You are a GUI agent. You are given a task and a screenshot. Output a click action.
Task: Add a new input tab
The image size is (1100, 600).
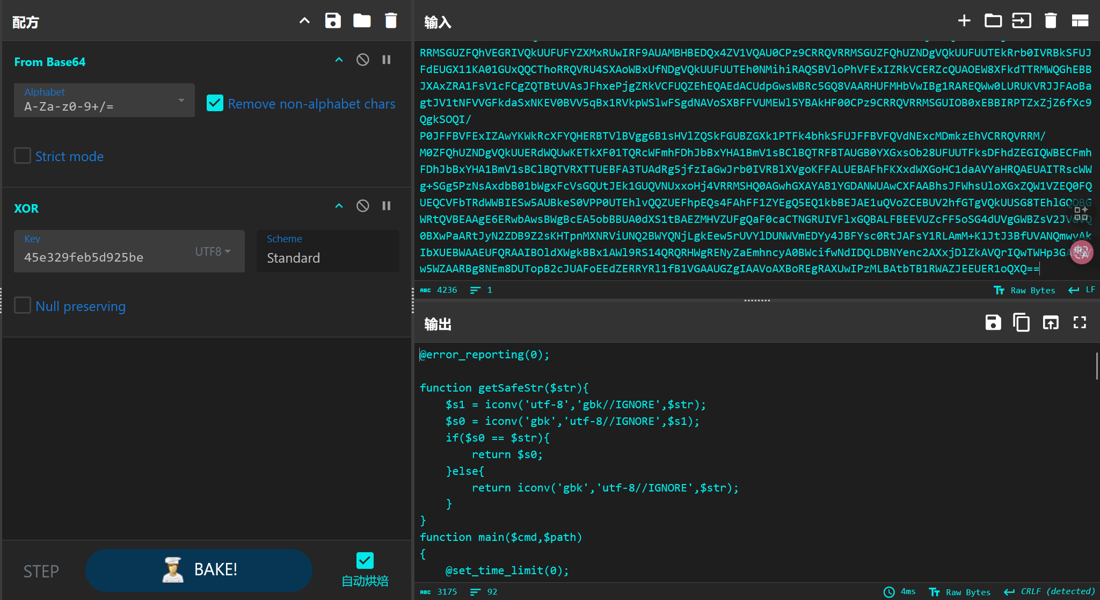(964, 21)
